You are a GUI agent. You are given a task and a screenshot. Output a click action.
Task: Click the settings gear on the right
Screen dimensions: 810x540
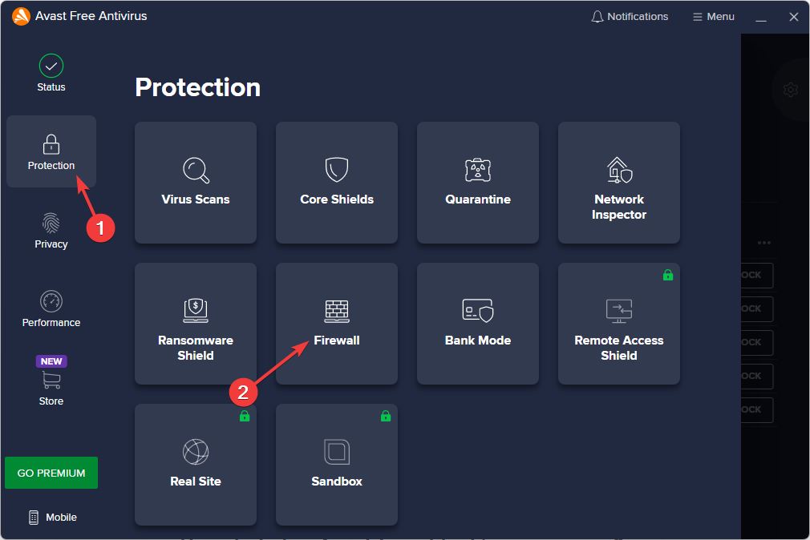tap(791, 90)
